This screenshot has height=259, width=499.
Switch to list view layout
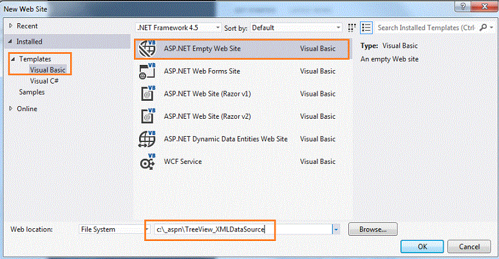point(366,28)
